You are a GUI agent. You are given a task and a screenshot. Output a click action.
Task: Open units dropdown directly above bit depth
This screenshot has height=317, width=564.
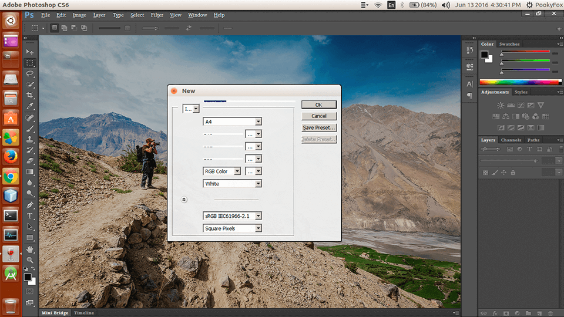tap(253, 158)
